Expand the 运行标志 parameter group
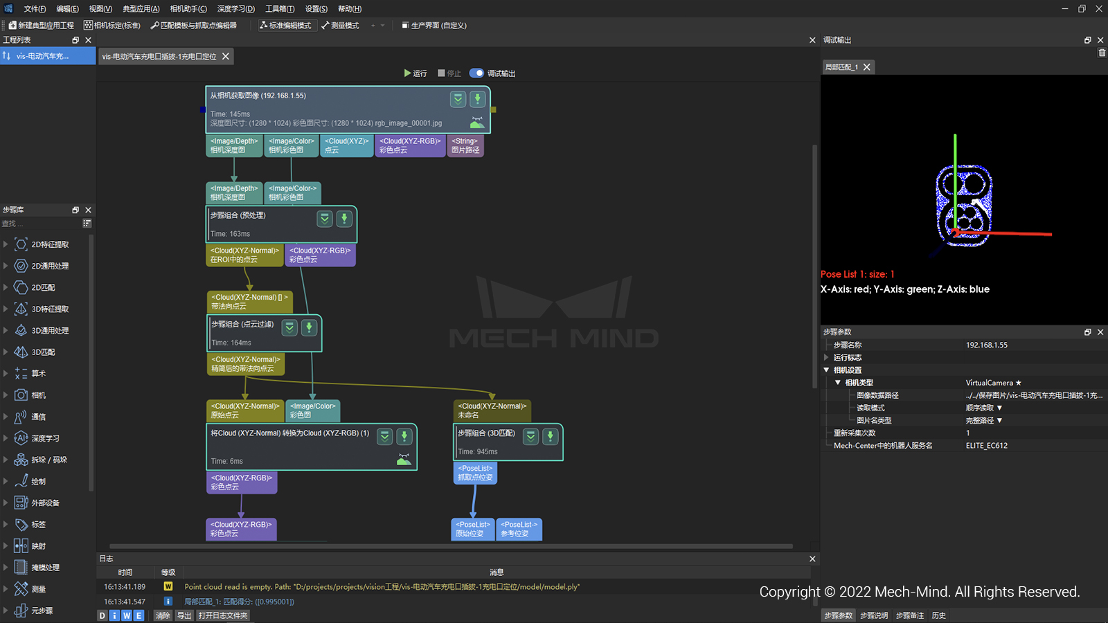 pyautogui.click(x=826, y=358)
